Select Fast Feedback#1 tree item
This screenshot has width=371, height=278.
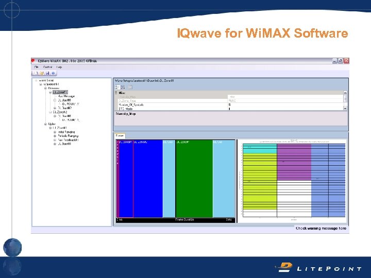pos(68,140)
